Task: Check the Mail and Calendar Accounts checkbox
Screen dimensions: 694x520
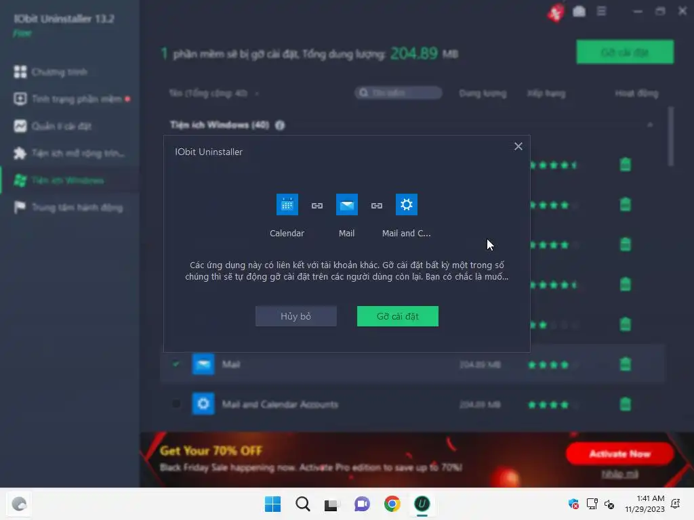Action: 176,404
